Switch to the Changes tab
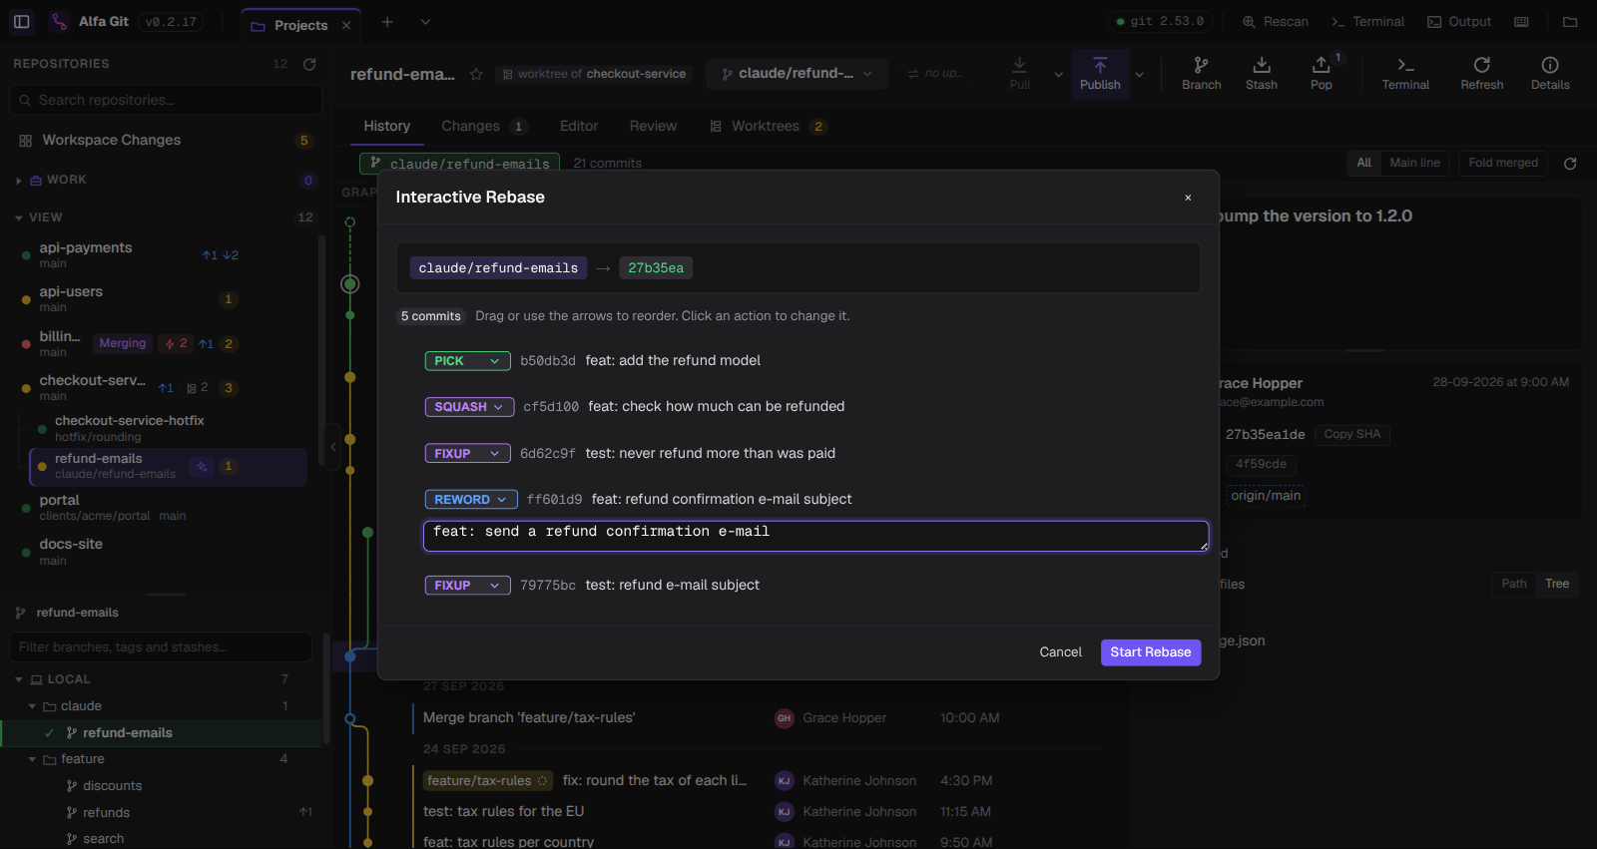The height and width of the screenshot is (849, 1597). [484, 127]
